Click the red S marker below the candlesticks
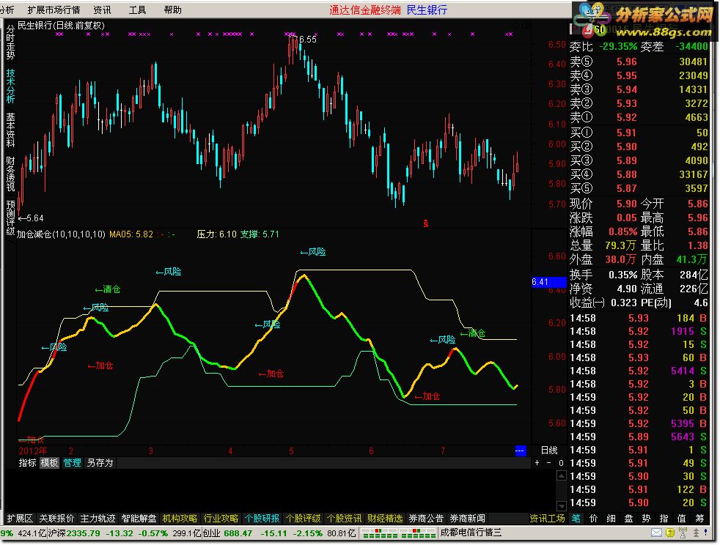Screen dimensions: 720x545 point(426,223)
